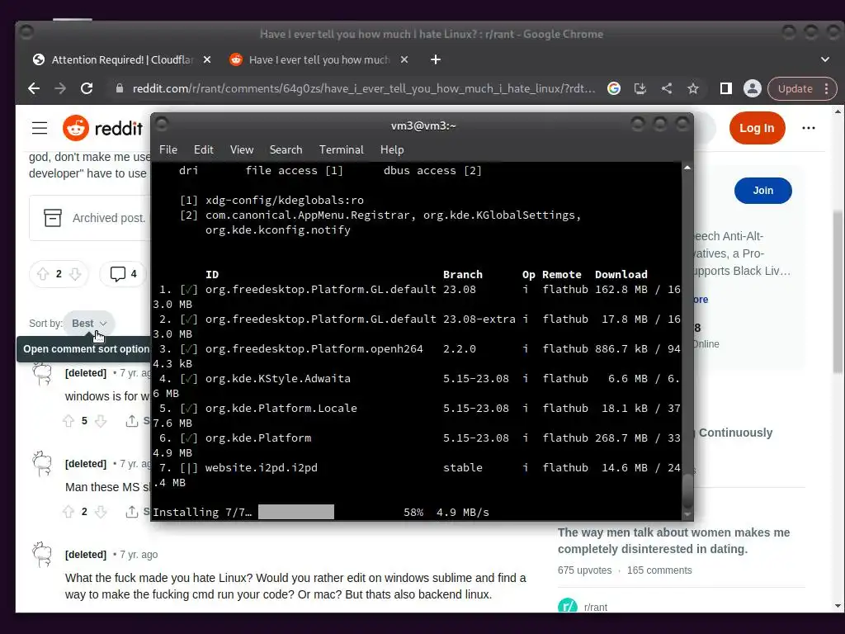The image size is (845, 634).
Task: Switch to the Attention Required Cloudflare tab
Action: click(x=122, y=59)
